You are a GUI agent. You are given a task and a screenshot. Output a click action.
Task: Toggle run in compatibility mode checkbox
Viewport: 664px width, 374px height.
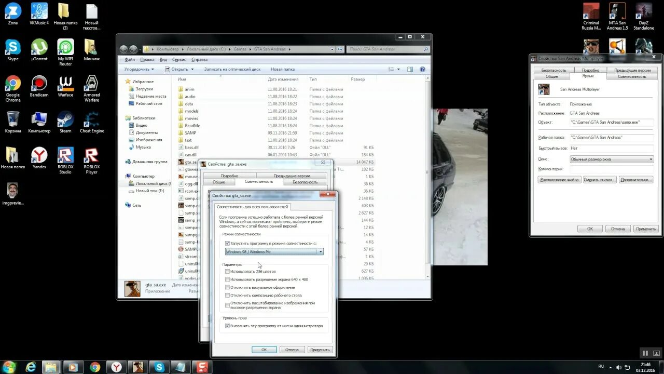pyautogui.click(x=227, y=243)
